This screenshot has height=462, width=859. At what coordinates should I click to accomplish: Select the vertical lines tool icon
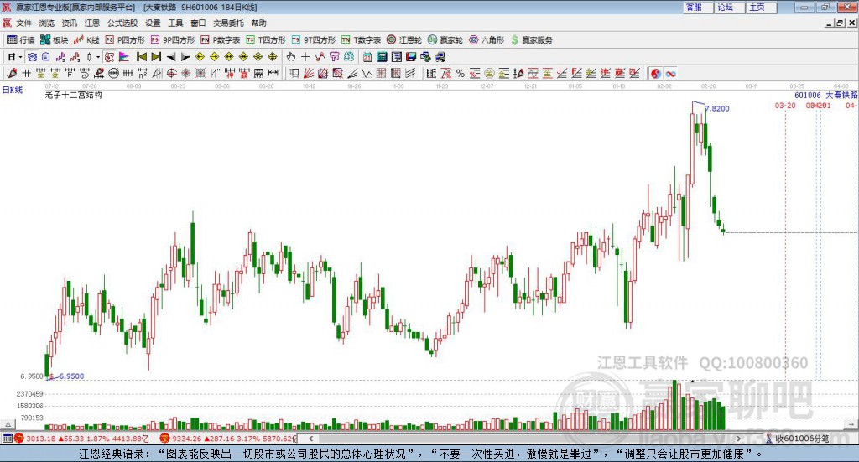coord(26,73)
